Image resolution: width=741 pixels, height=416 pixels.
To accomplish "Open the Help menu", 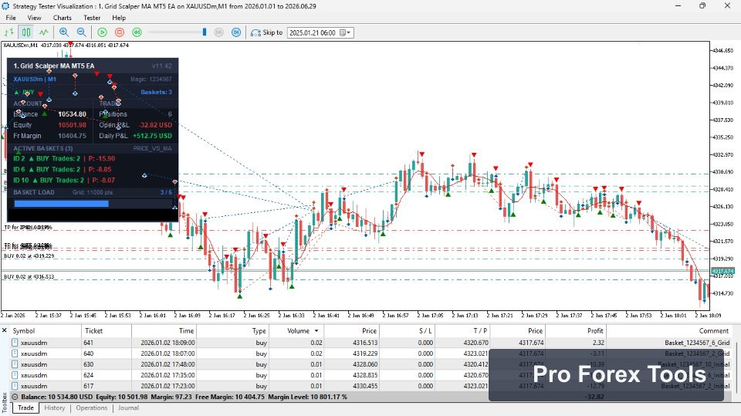I will (119, 18).
